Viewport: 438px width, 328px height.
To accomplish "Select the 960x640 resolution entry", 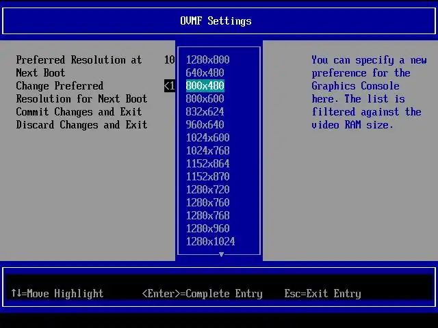I will (x=205, y=124).
